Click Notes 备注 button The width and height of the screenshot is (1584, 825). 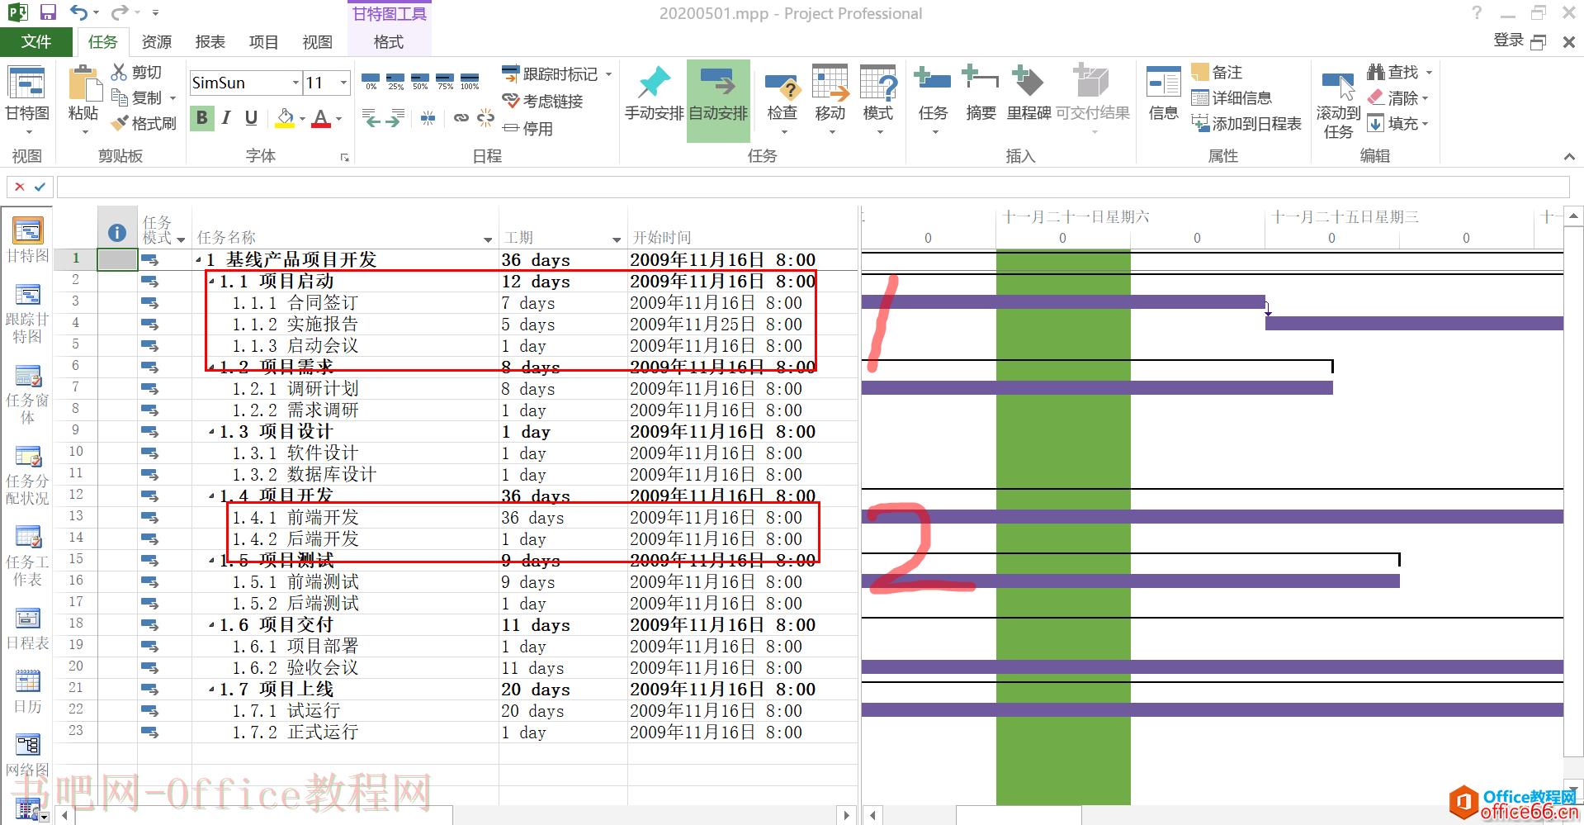point(1217,72)
